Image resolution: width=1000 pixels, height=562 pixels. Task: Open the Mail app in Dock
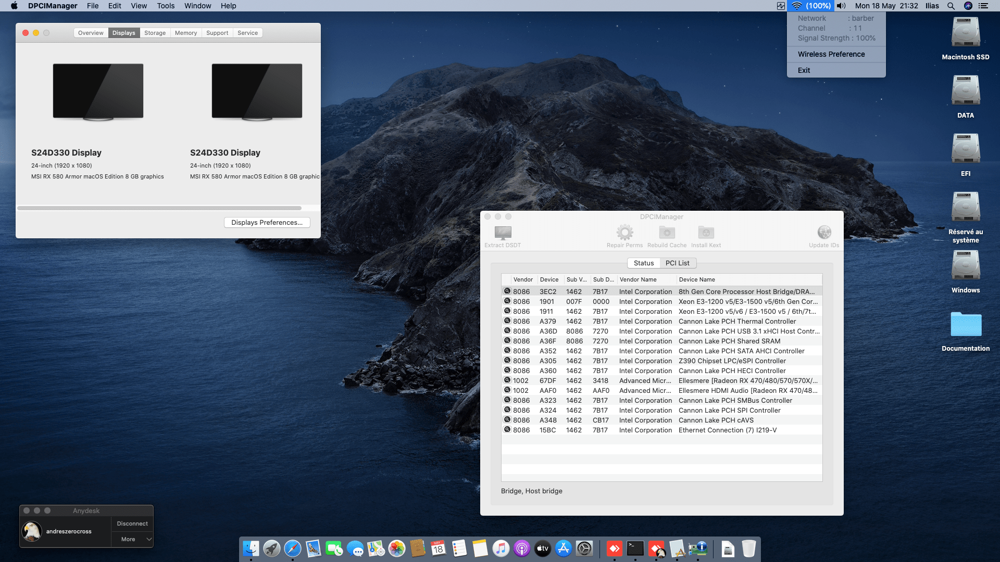click(314, 548)
